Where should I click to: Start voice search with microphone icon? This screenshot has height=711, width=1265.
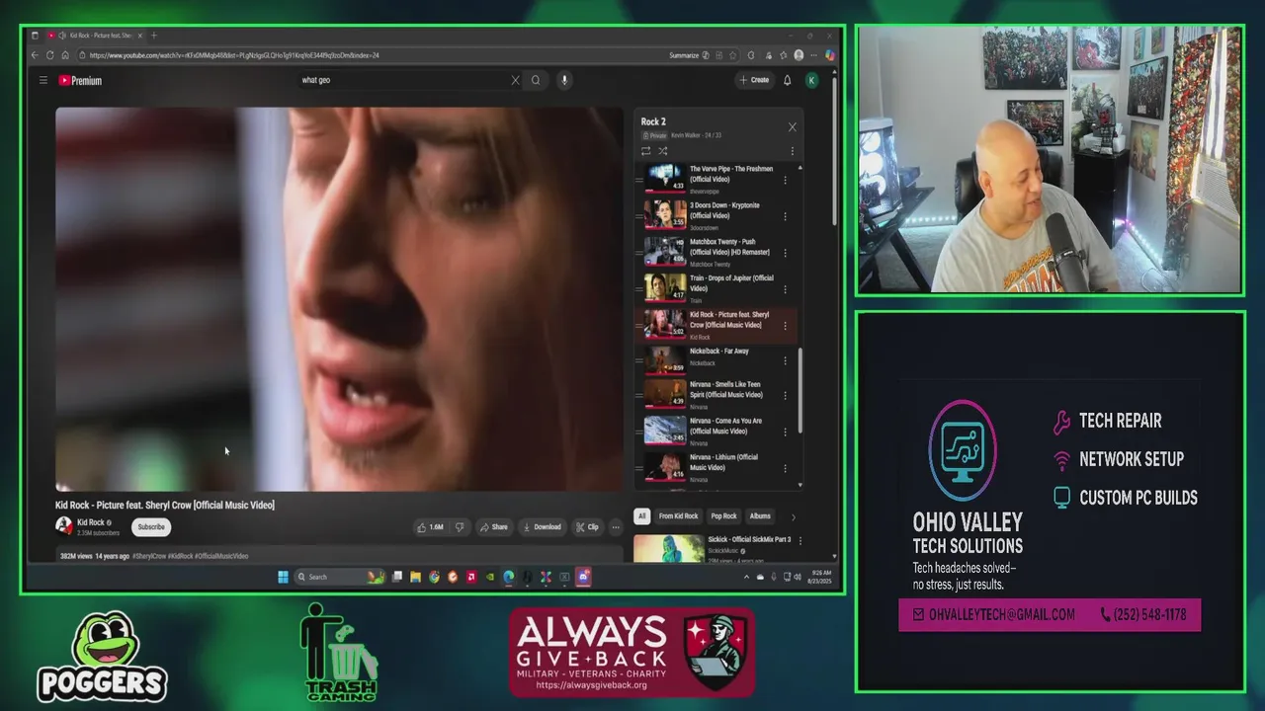[564, 80]
